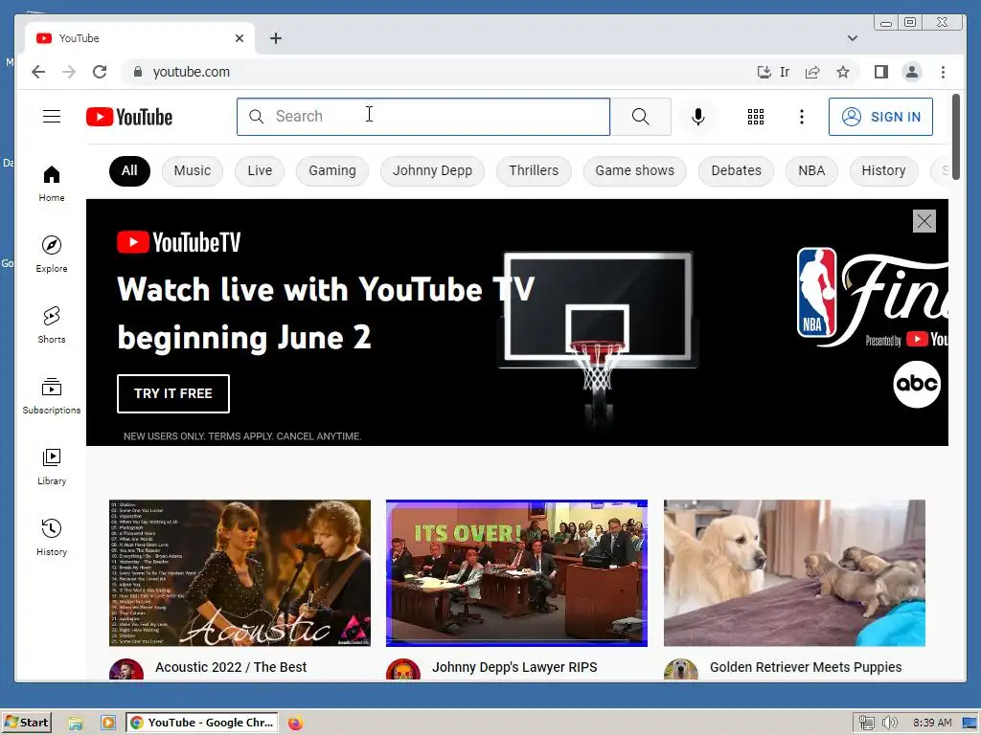Select the Johnny Depp filter chip
Screen dimensions: 981x735
[x=432, y=170]
